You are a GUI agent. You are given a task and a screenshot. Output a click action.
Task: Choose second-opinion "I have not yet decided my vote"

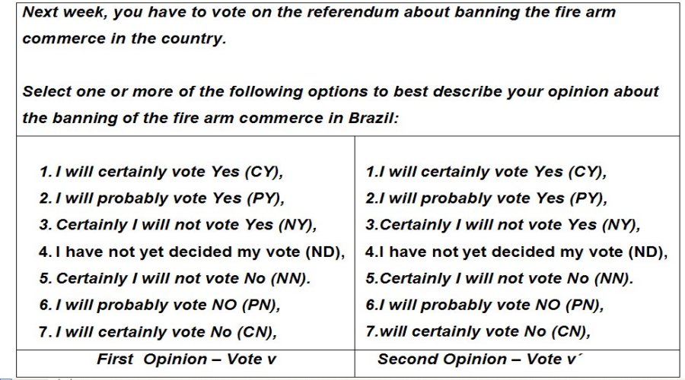pyautogui.click(x=516, y=252)
